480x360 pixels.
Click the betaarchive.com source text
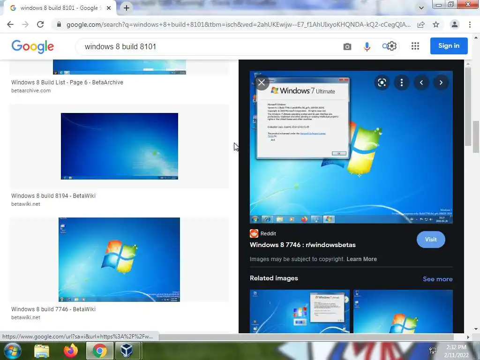pos(31,90)
